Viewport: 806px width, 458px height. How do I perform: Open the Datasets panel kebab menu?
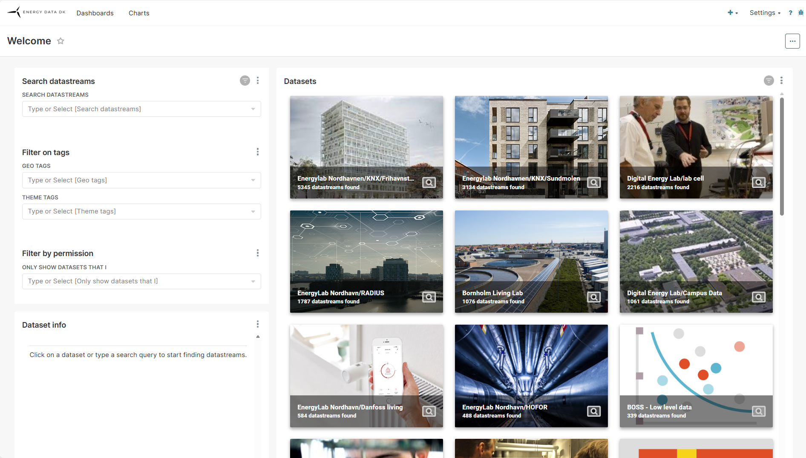coord(781,81)
